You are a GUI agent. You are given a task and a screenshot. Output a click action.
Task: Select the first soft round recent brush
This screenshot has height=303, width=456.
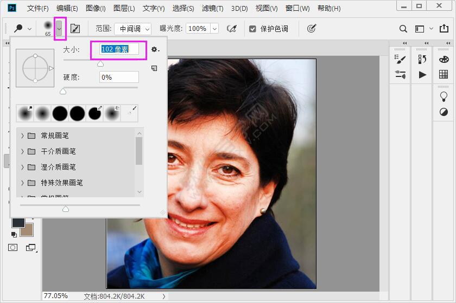click(x=25, y=113)
